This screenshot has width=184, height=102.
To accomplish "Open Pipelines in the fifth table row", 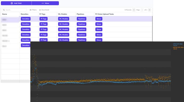I will (x=82, y=40).
